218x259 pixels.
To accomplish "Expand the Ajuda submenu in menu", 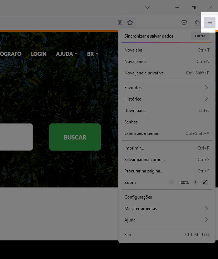I will [167, 220].
